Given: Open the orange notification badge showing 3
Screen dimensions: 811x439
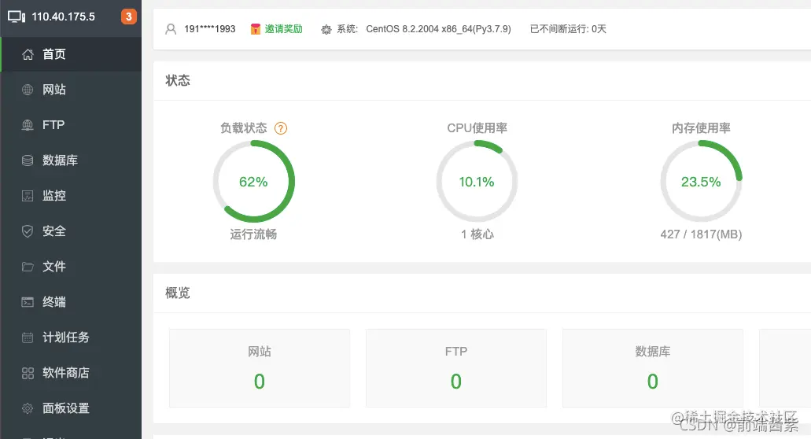Looking at the screenshot, I should [129, 17].
